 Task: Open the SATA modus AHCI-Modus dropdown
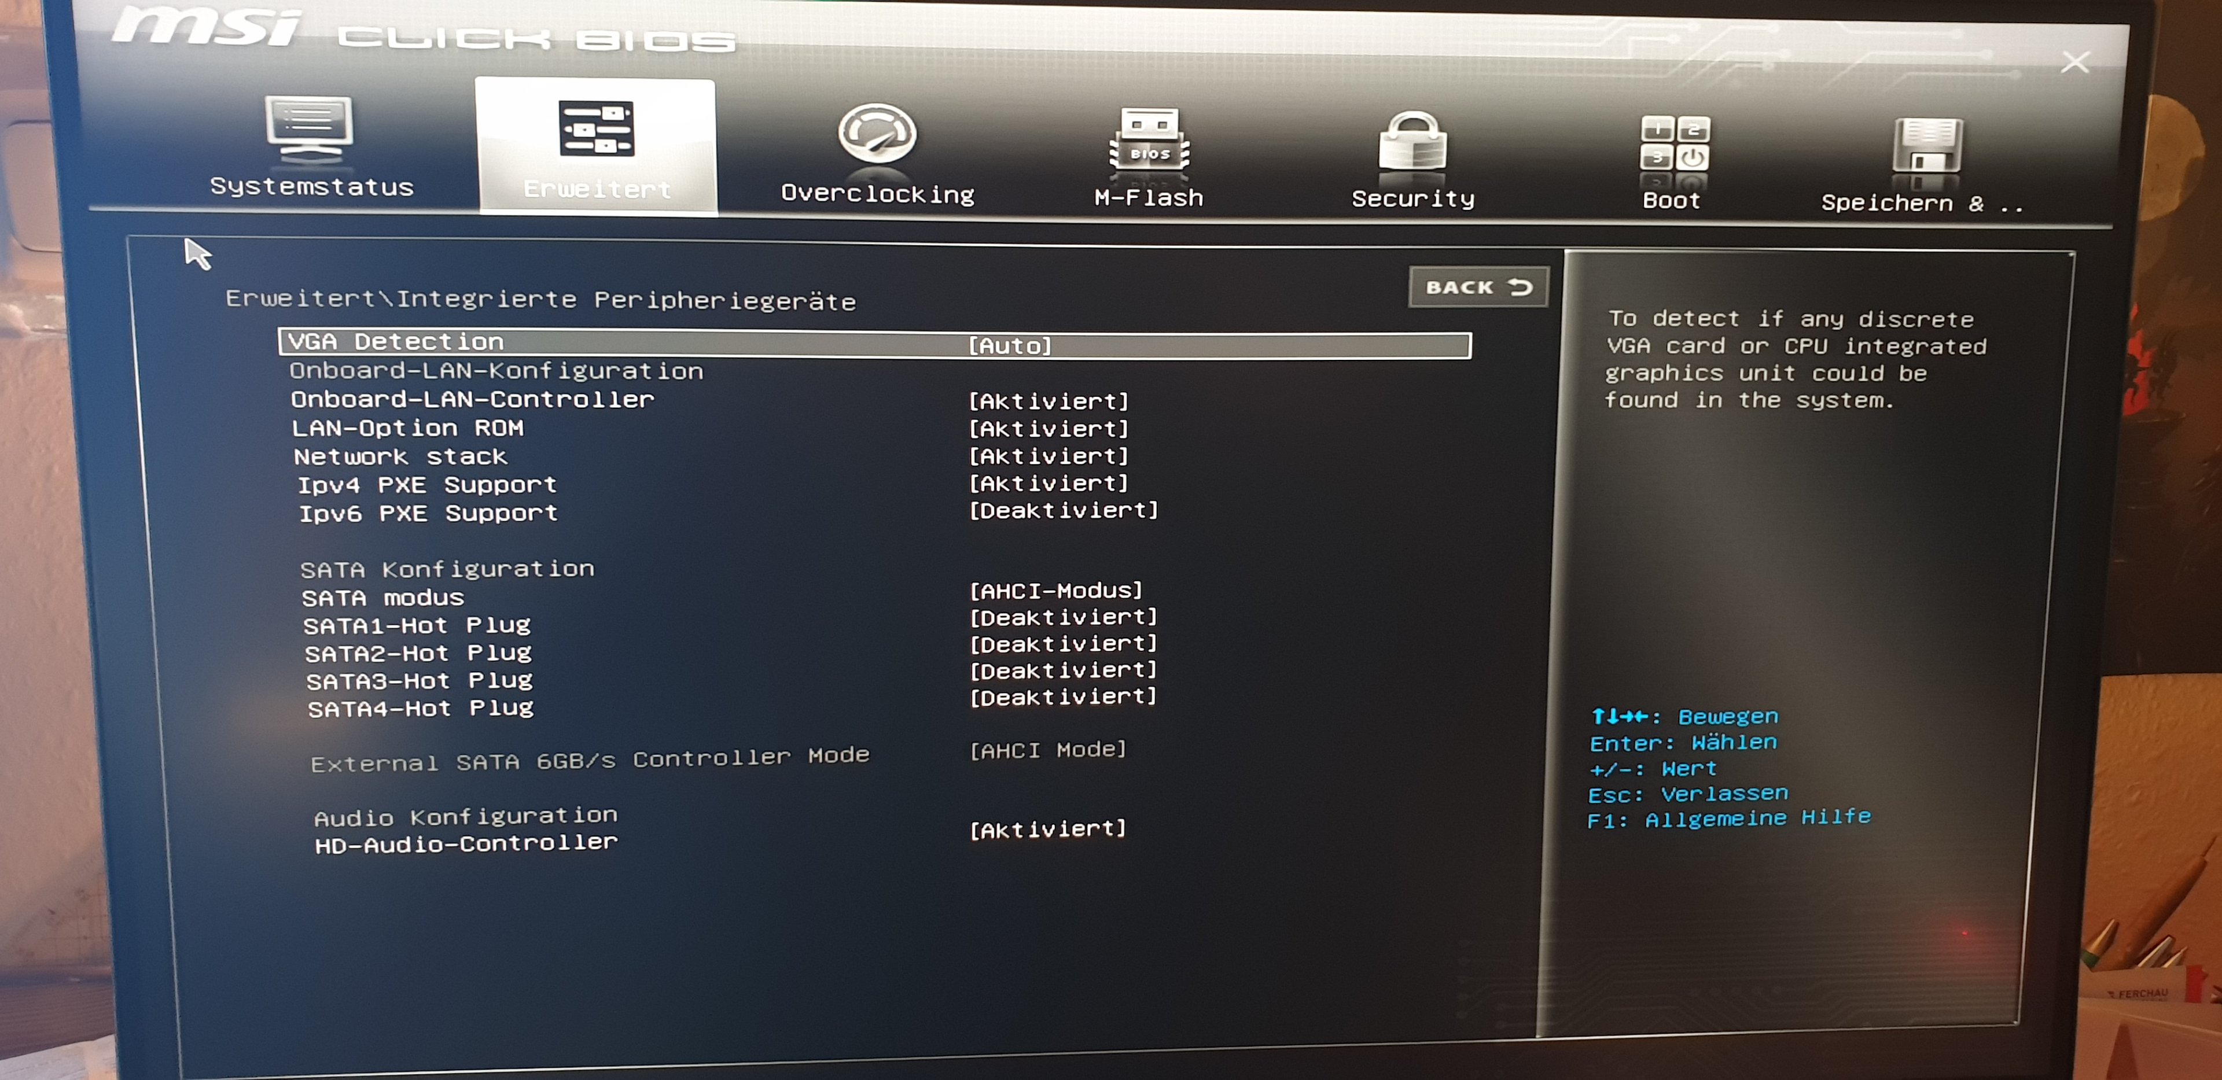coord(1055,591)
